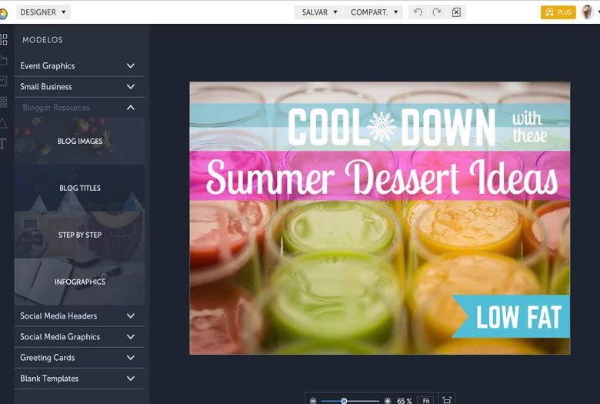Select the LOW FAT ribbon banner on canvas
The height and width of the screenshot is (404, 600).
tap(511, 316)
